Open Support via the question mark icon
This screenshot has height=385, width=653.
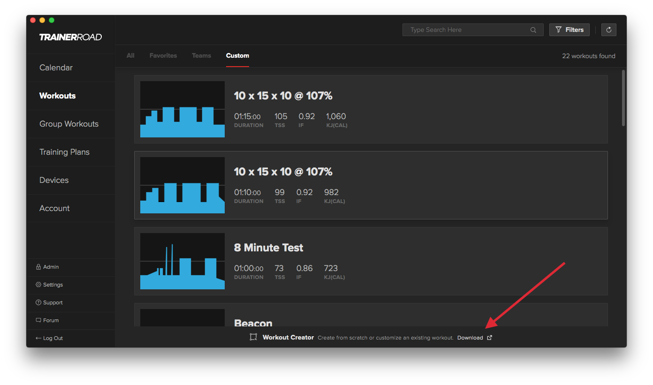[38, 302]
